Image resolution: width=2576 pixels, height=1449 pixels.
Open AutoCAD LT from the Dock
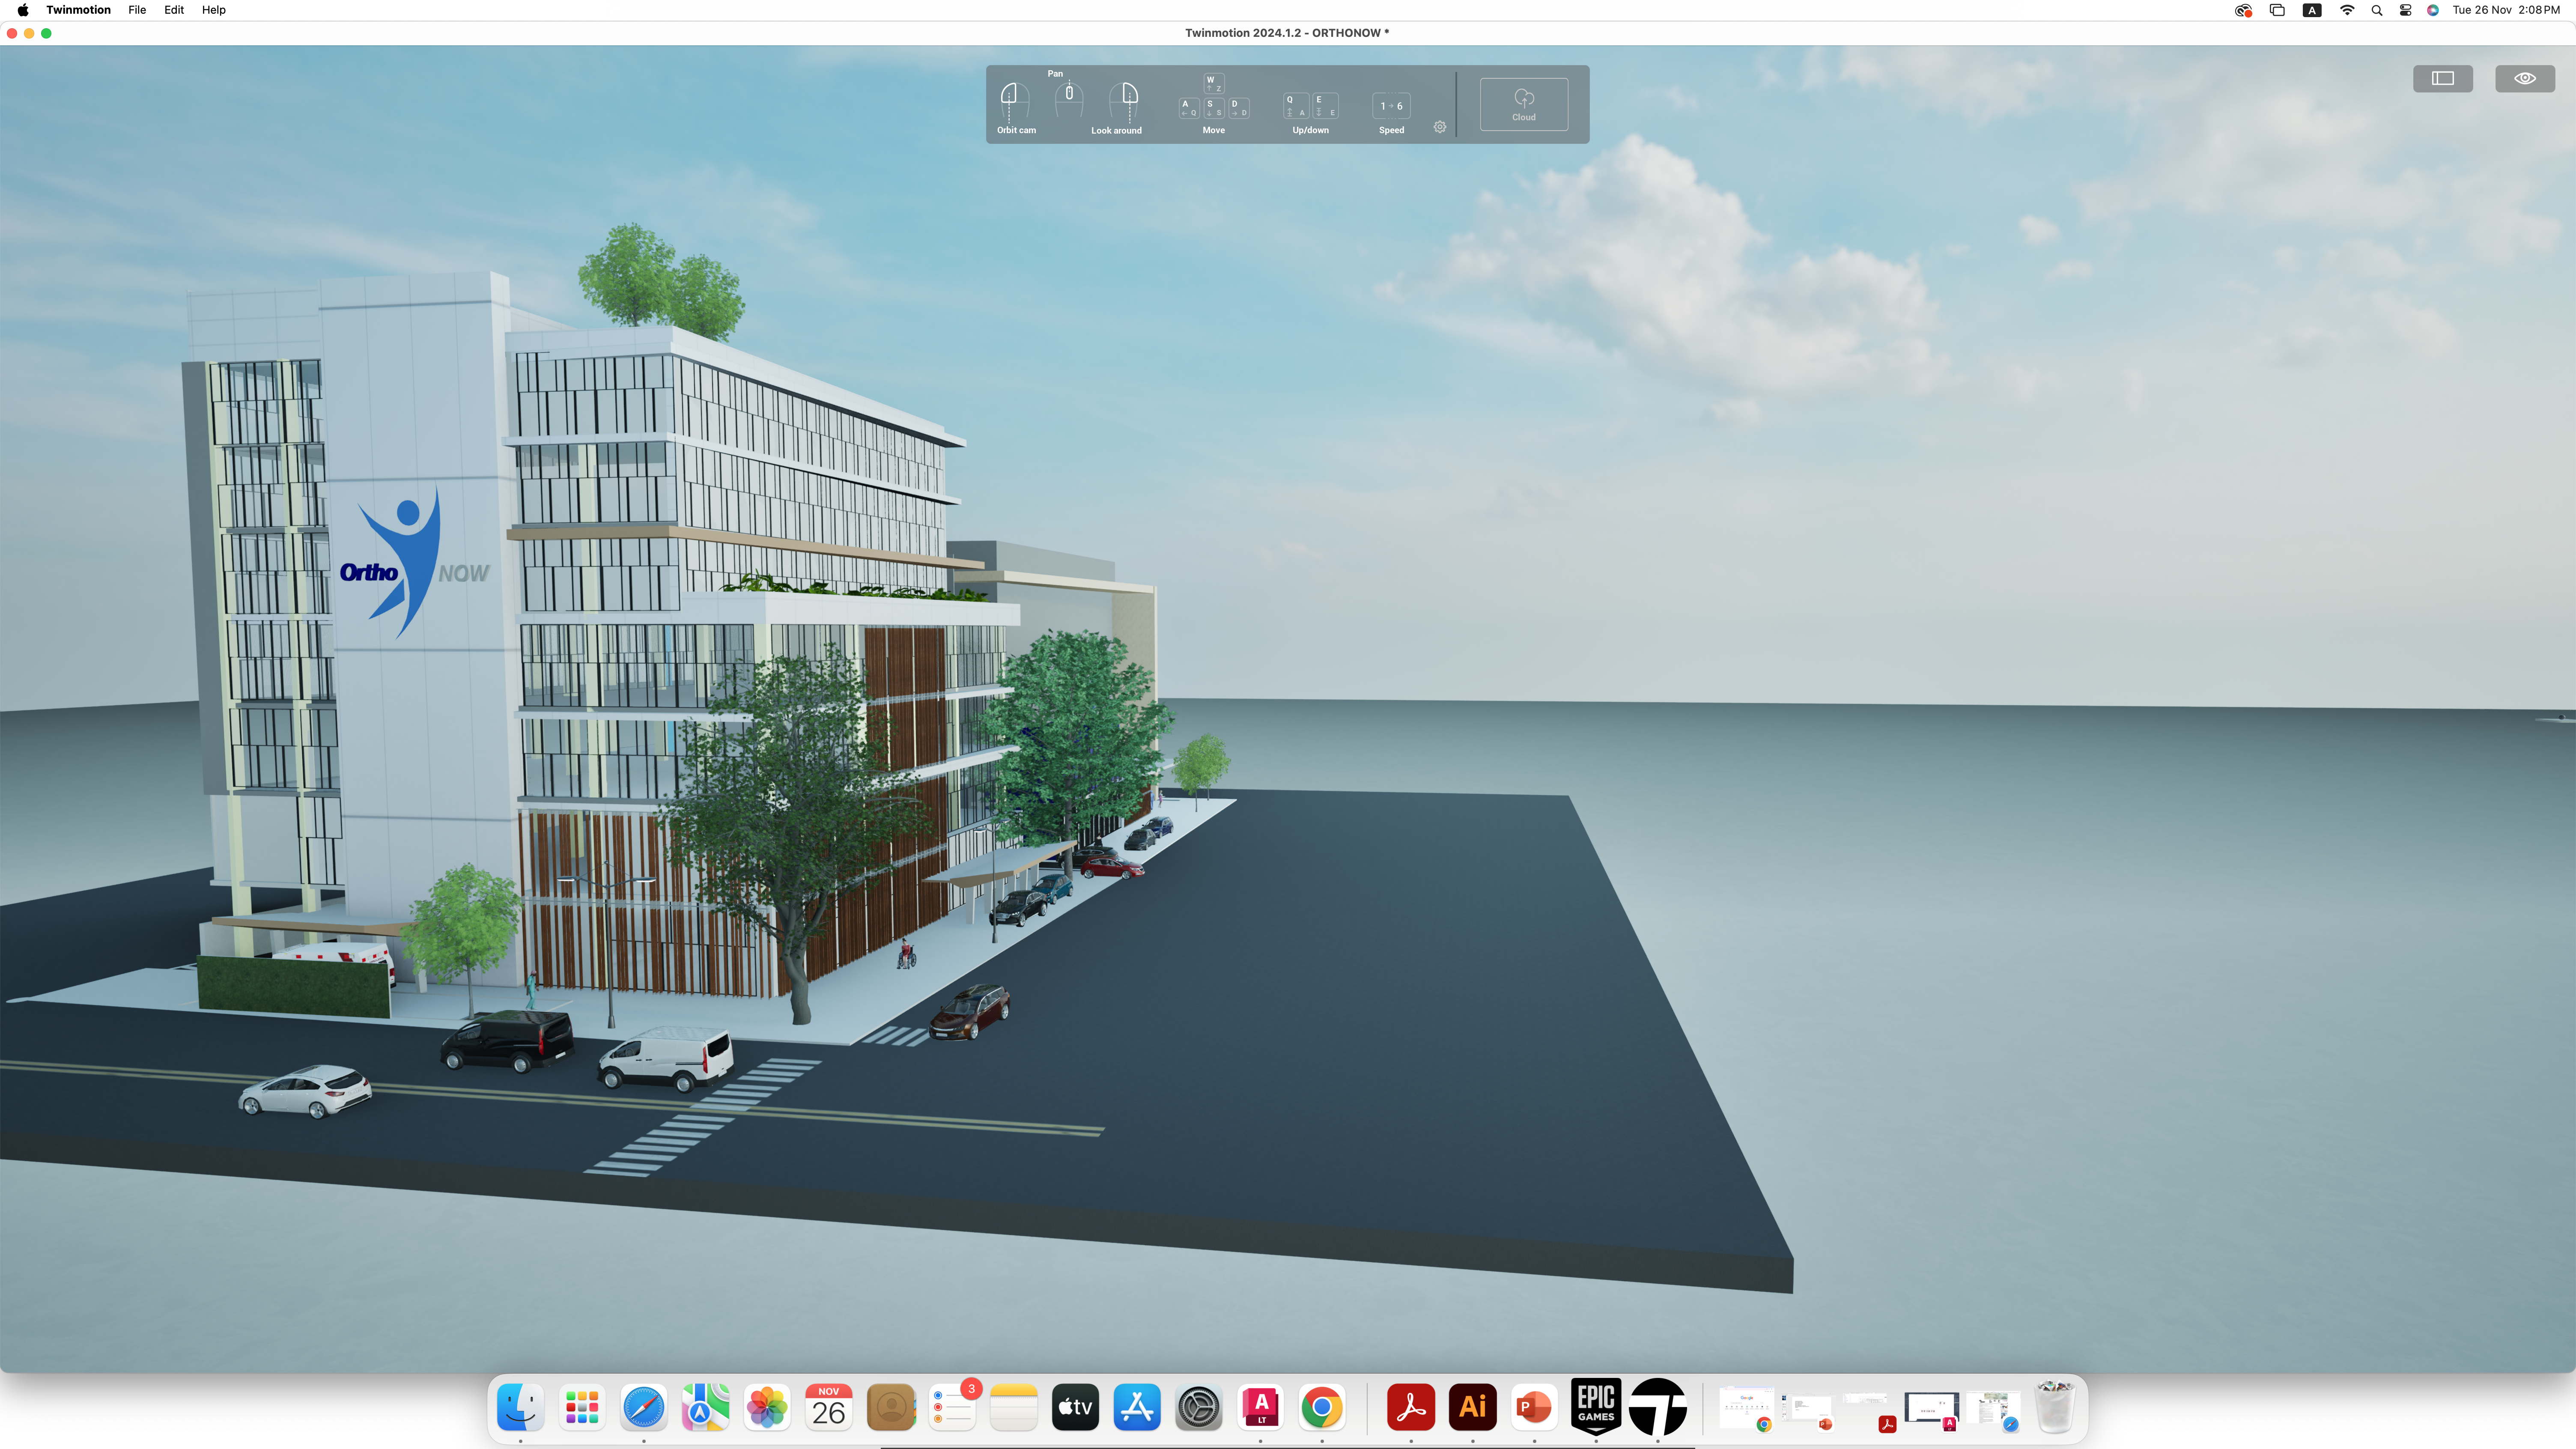click(1261, 1407)
